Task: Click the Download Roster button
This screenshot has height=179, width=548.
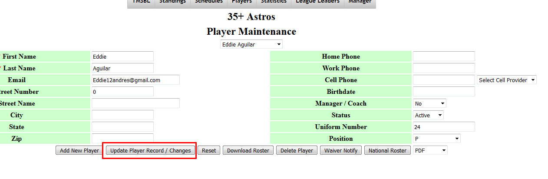Action: 248,150
